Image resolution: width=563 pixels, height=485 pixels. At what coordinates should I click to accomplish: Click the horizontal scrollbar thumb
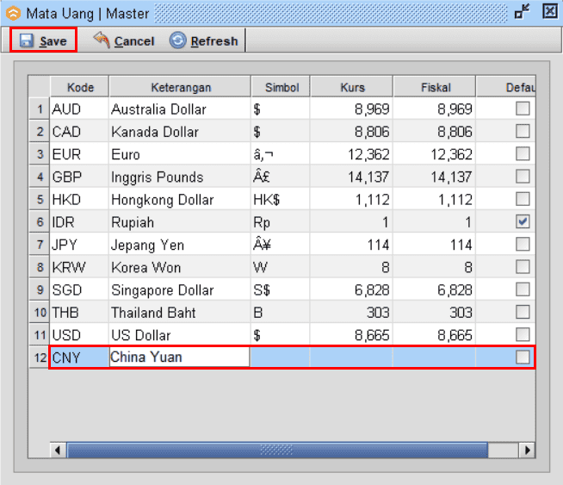click(x=277, y=450)
